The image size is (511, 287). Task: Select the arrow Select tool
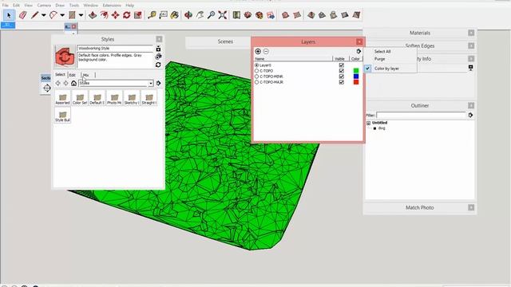9,15
